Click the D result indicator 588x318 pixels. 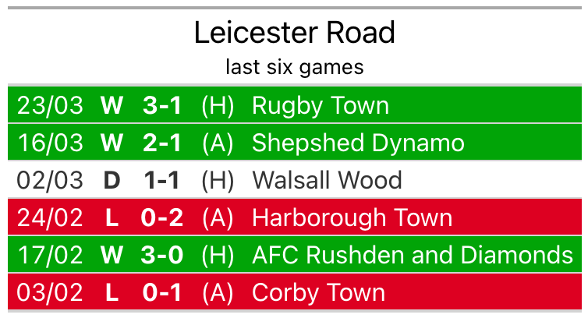(112, 180)
